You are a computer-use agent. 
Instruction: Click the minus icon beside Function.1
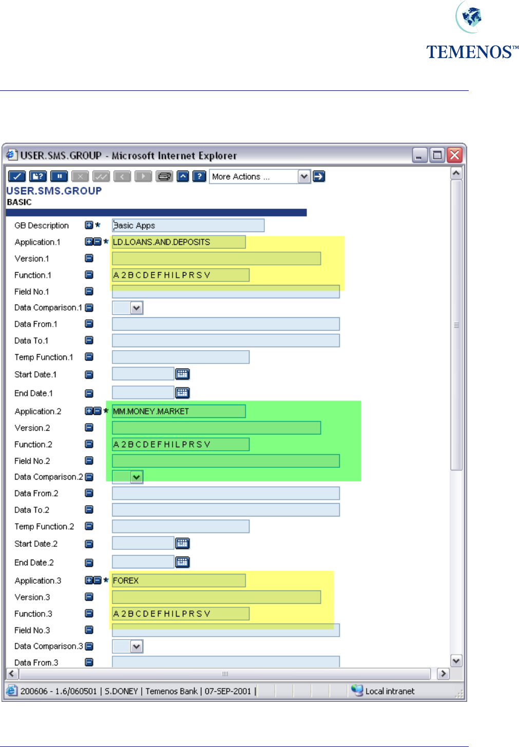pyautogui.click(x=89, y=275)
